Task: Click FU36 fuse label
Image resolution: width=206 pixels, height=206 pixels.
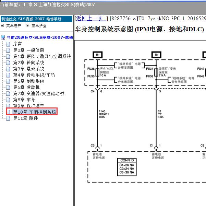Action: coord(91,69)
